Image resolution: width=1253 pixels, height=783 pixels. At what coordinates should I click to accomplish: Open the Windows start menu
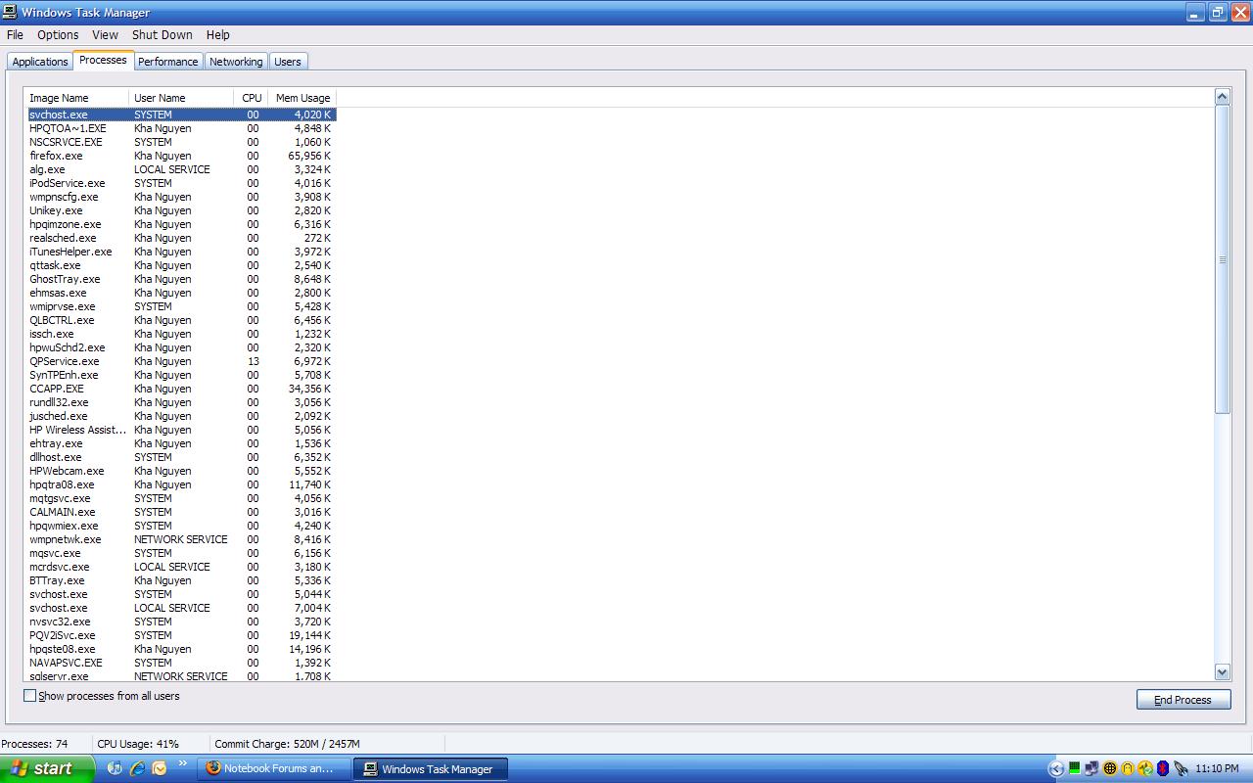[47, 768]
